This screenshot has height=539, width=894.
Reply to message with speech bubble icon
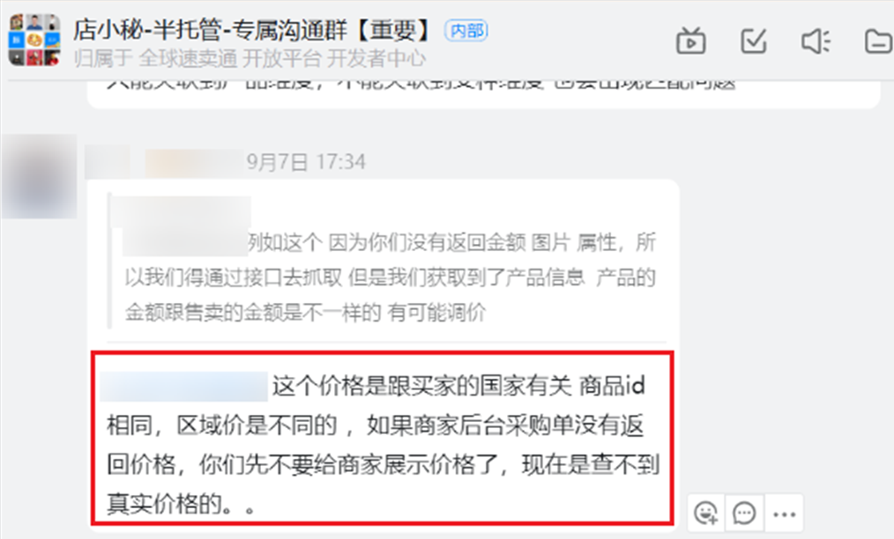tap(744, 513)
